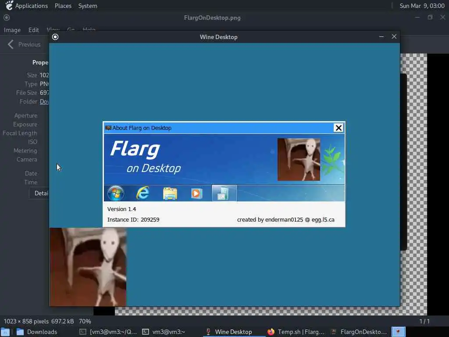This screenshot has height=337, width=449.
Task: Click the file explorer folder icon in banner
Action: coord(170,194)
